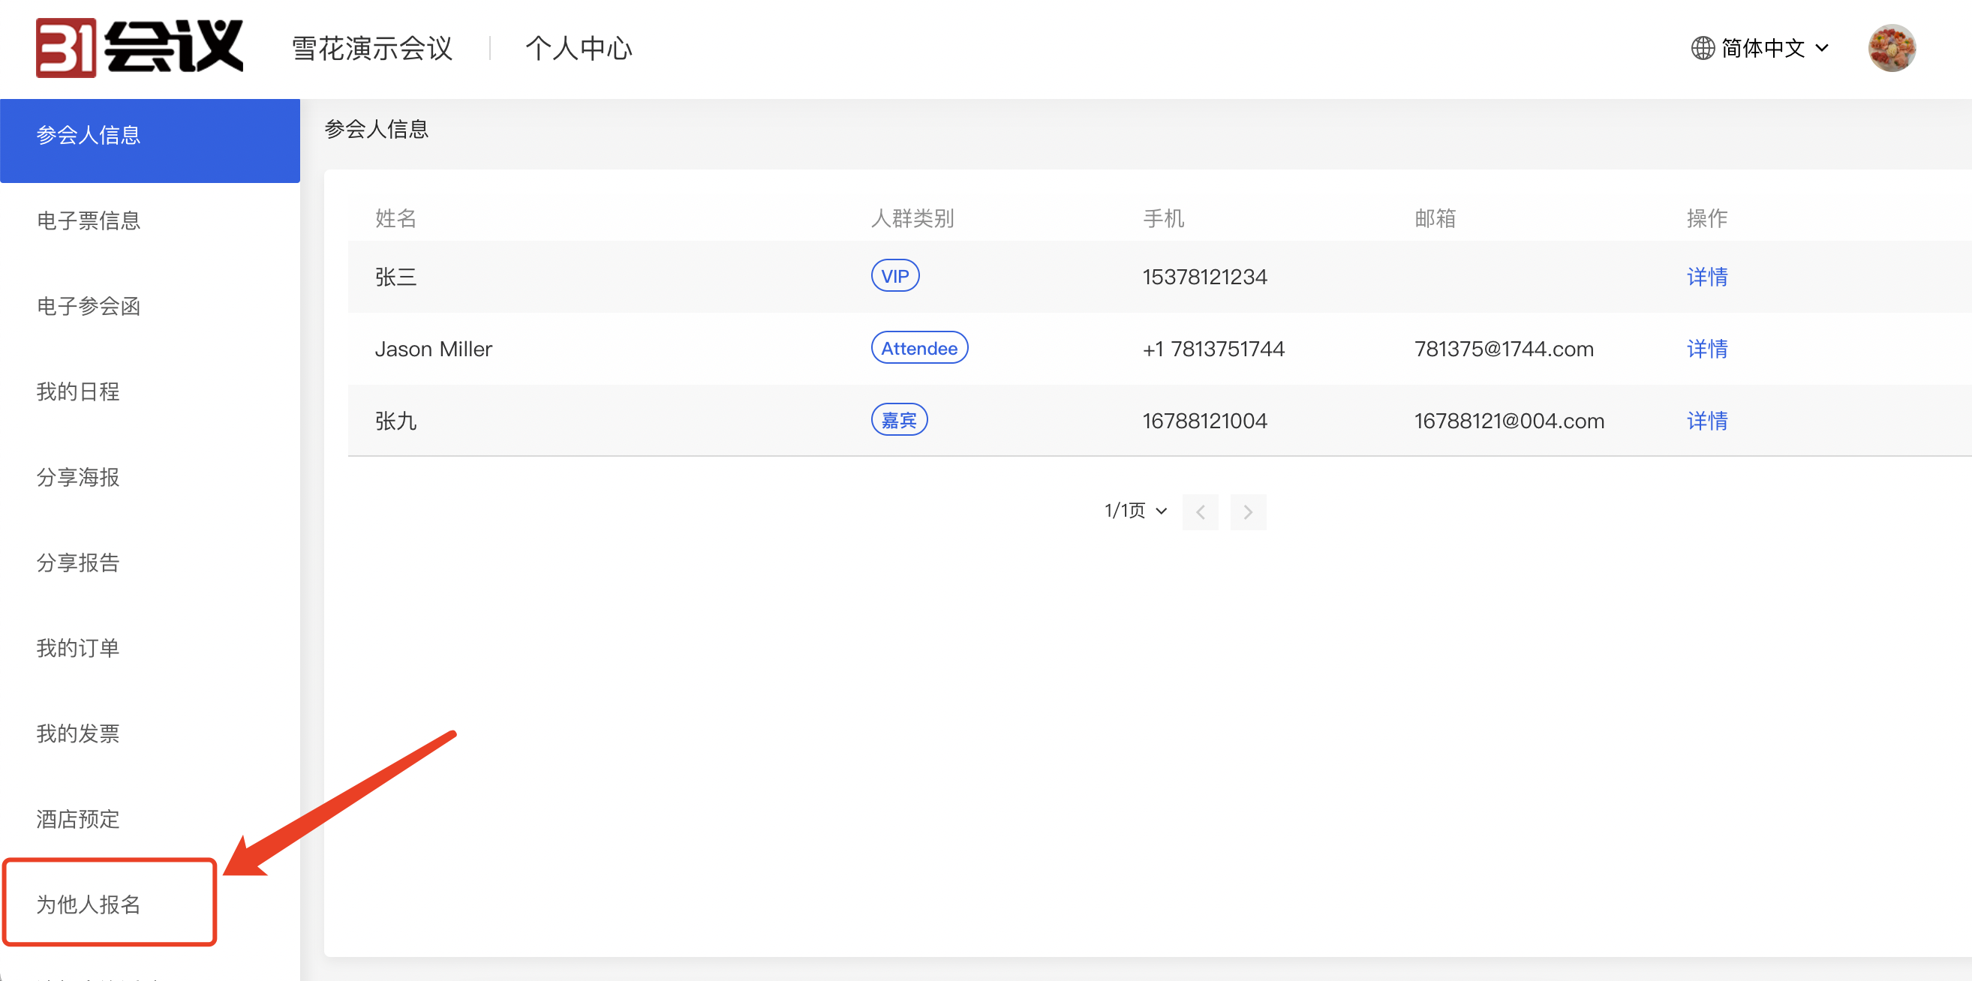The image size is (1972, 981).
Task: Go to previous page arrow
Action: [1200, 512]
